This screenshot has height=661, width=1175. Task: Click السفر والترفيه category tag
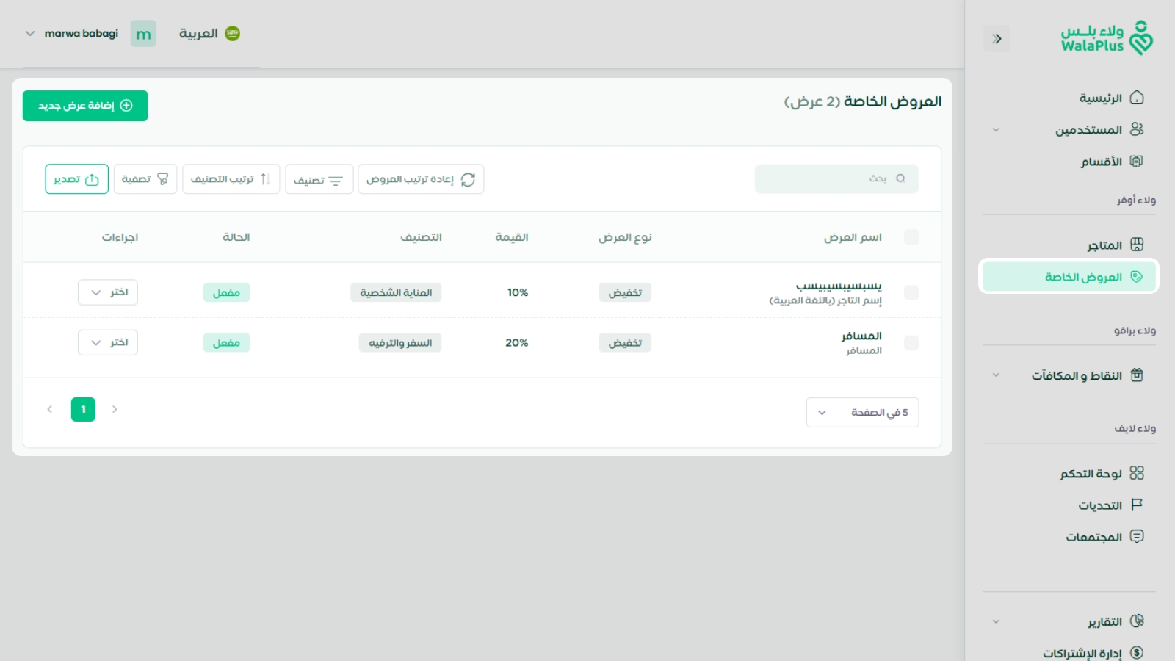(x=400, y=343)
